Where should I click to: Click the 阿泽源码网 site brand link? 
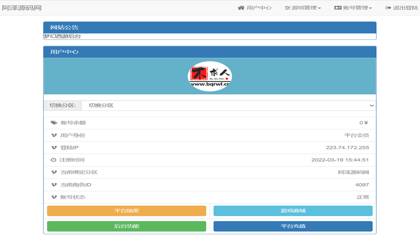click(22, 8)
